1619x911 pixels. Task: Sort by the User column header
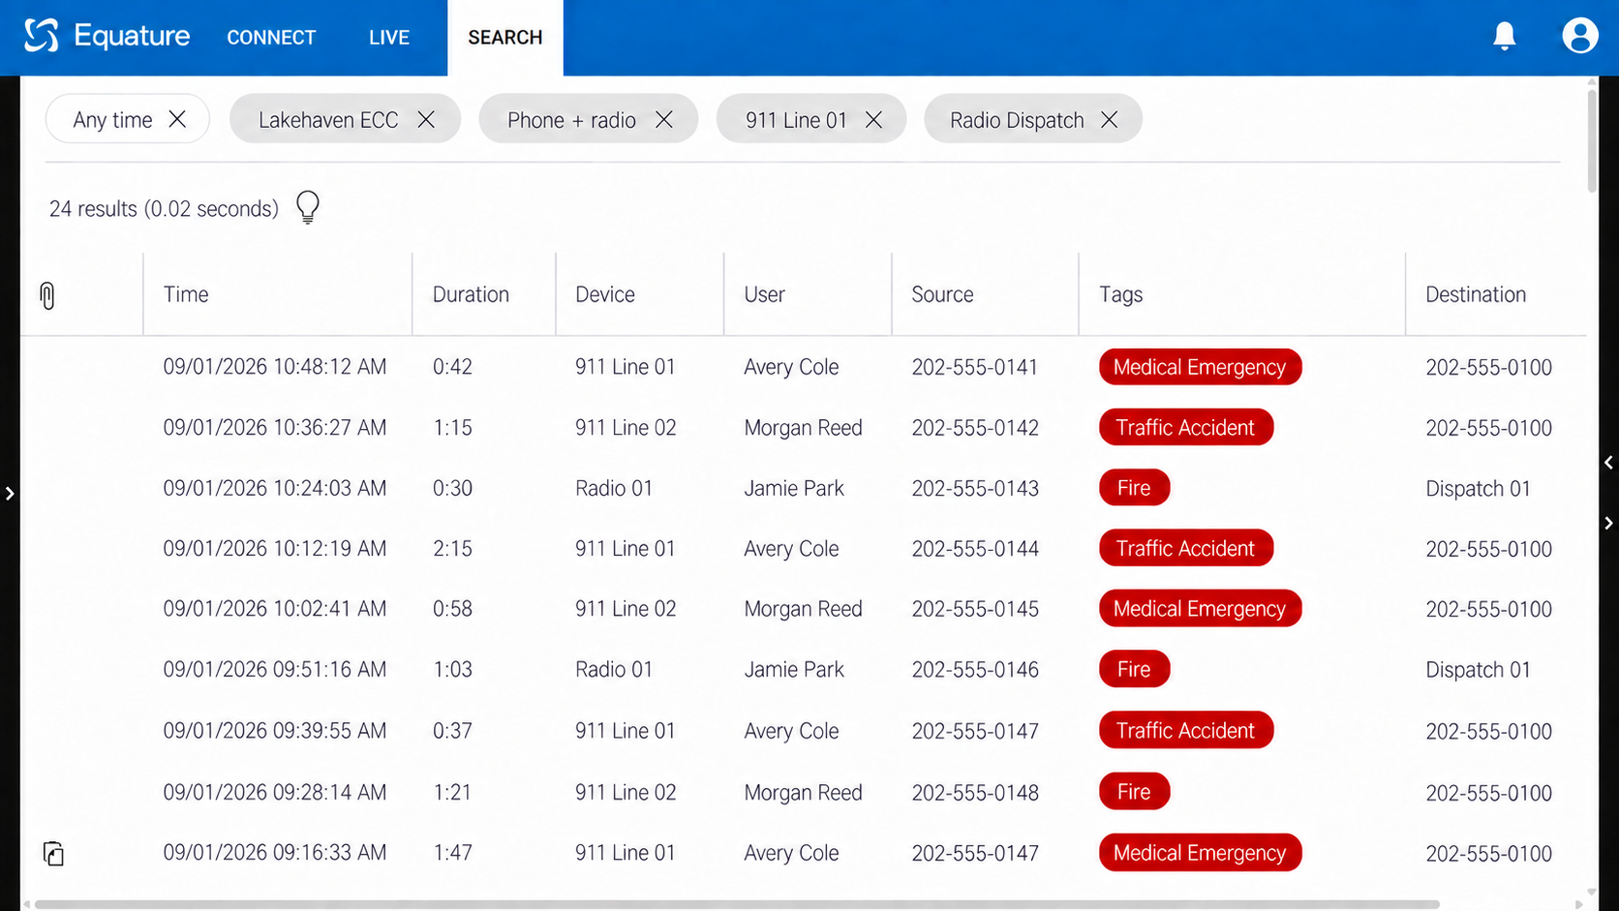pos(764,294)
